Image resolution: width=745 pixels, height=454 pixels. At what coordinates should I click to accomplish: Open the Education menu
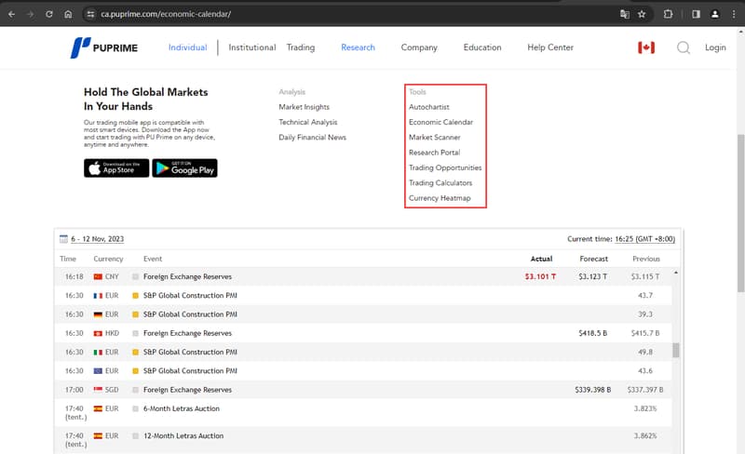point(482,47)
